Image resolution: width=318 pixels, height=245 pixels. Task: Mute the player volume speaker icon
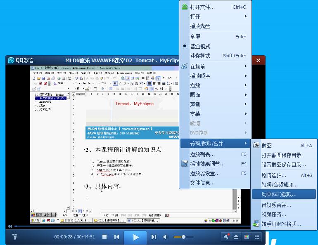[166, 237]
